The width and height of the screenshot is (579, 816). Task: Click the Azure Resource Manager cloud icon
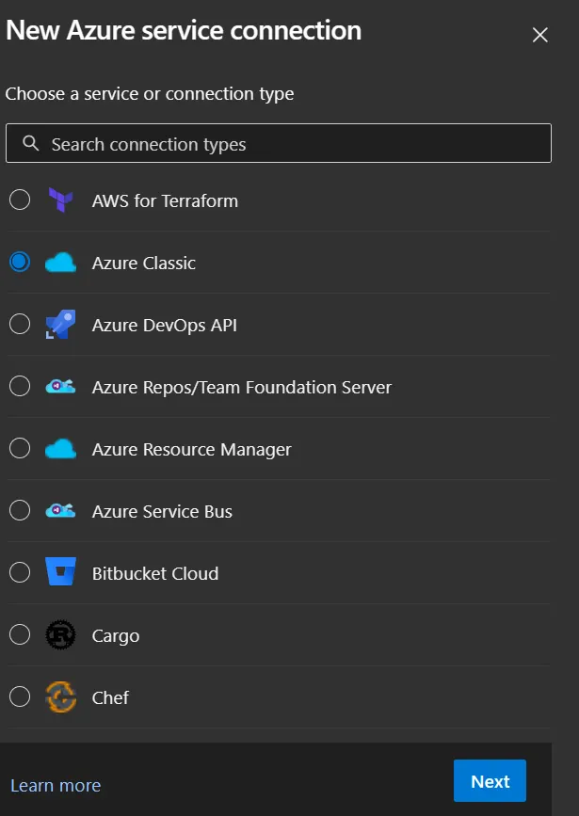coord(60,449)
